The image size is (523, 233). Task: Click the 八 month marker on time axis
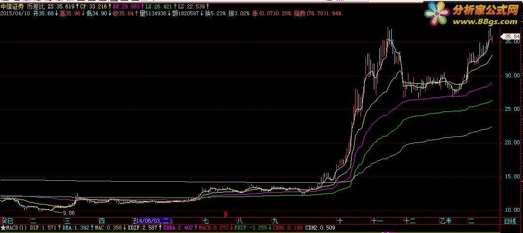pos(240,221)
